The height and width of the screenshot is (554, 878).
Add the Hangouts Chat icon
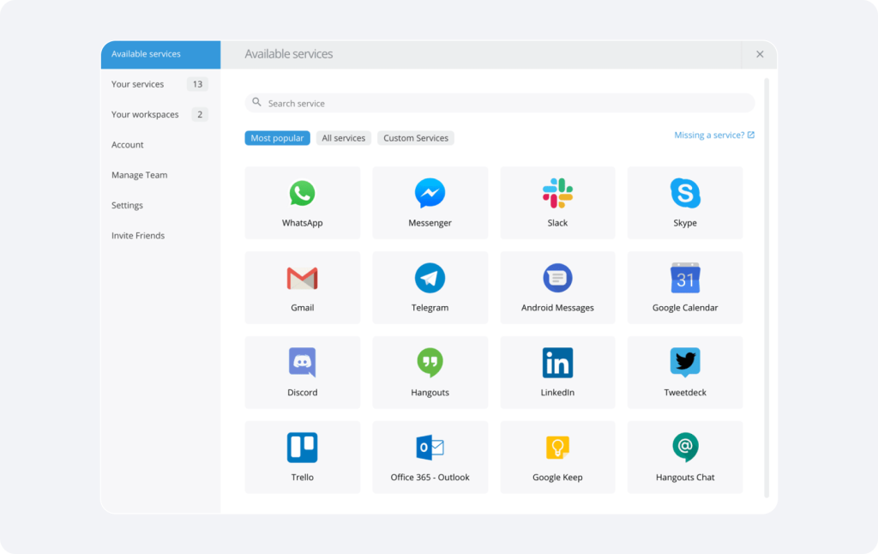pyautogui.click(x=685, y=448)
